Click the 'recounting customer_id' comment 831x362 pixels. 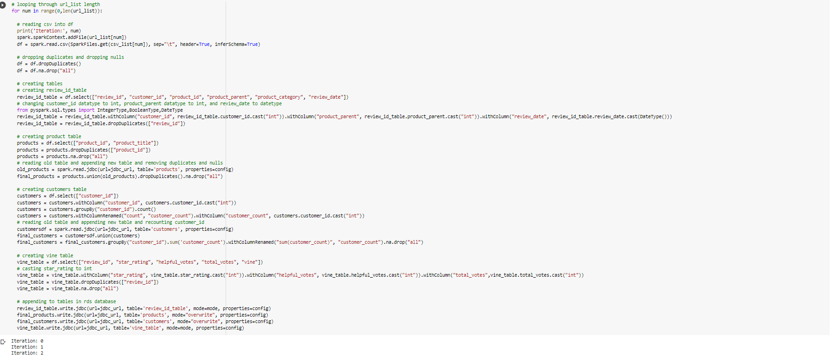(x=111, y=222)
